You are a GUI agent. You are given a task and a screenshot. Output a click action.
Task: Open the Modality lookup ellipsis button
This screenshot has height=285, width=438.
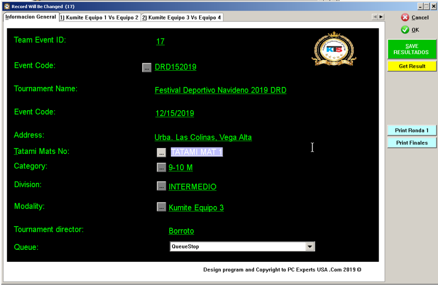coord(161,207)
